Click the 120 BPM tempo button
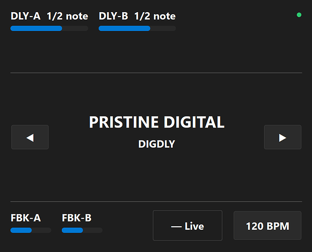 tap(267, 226)
